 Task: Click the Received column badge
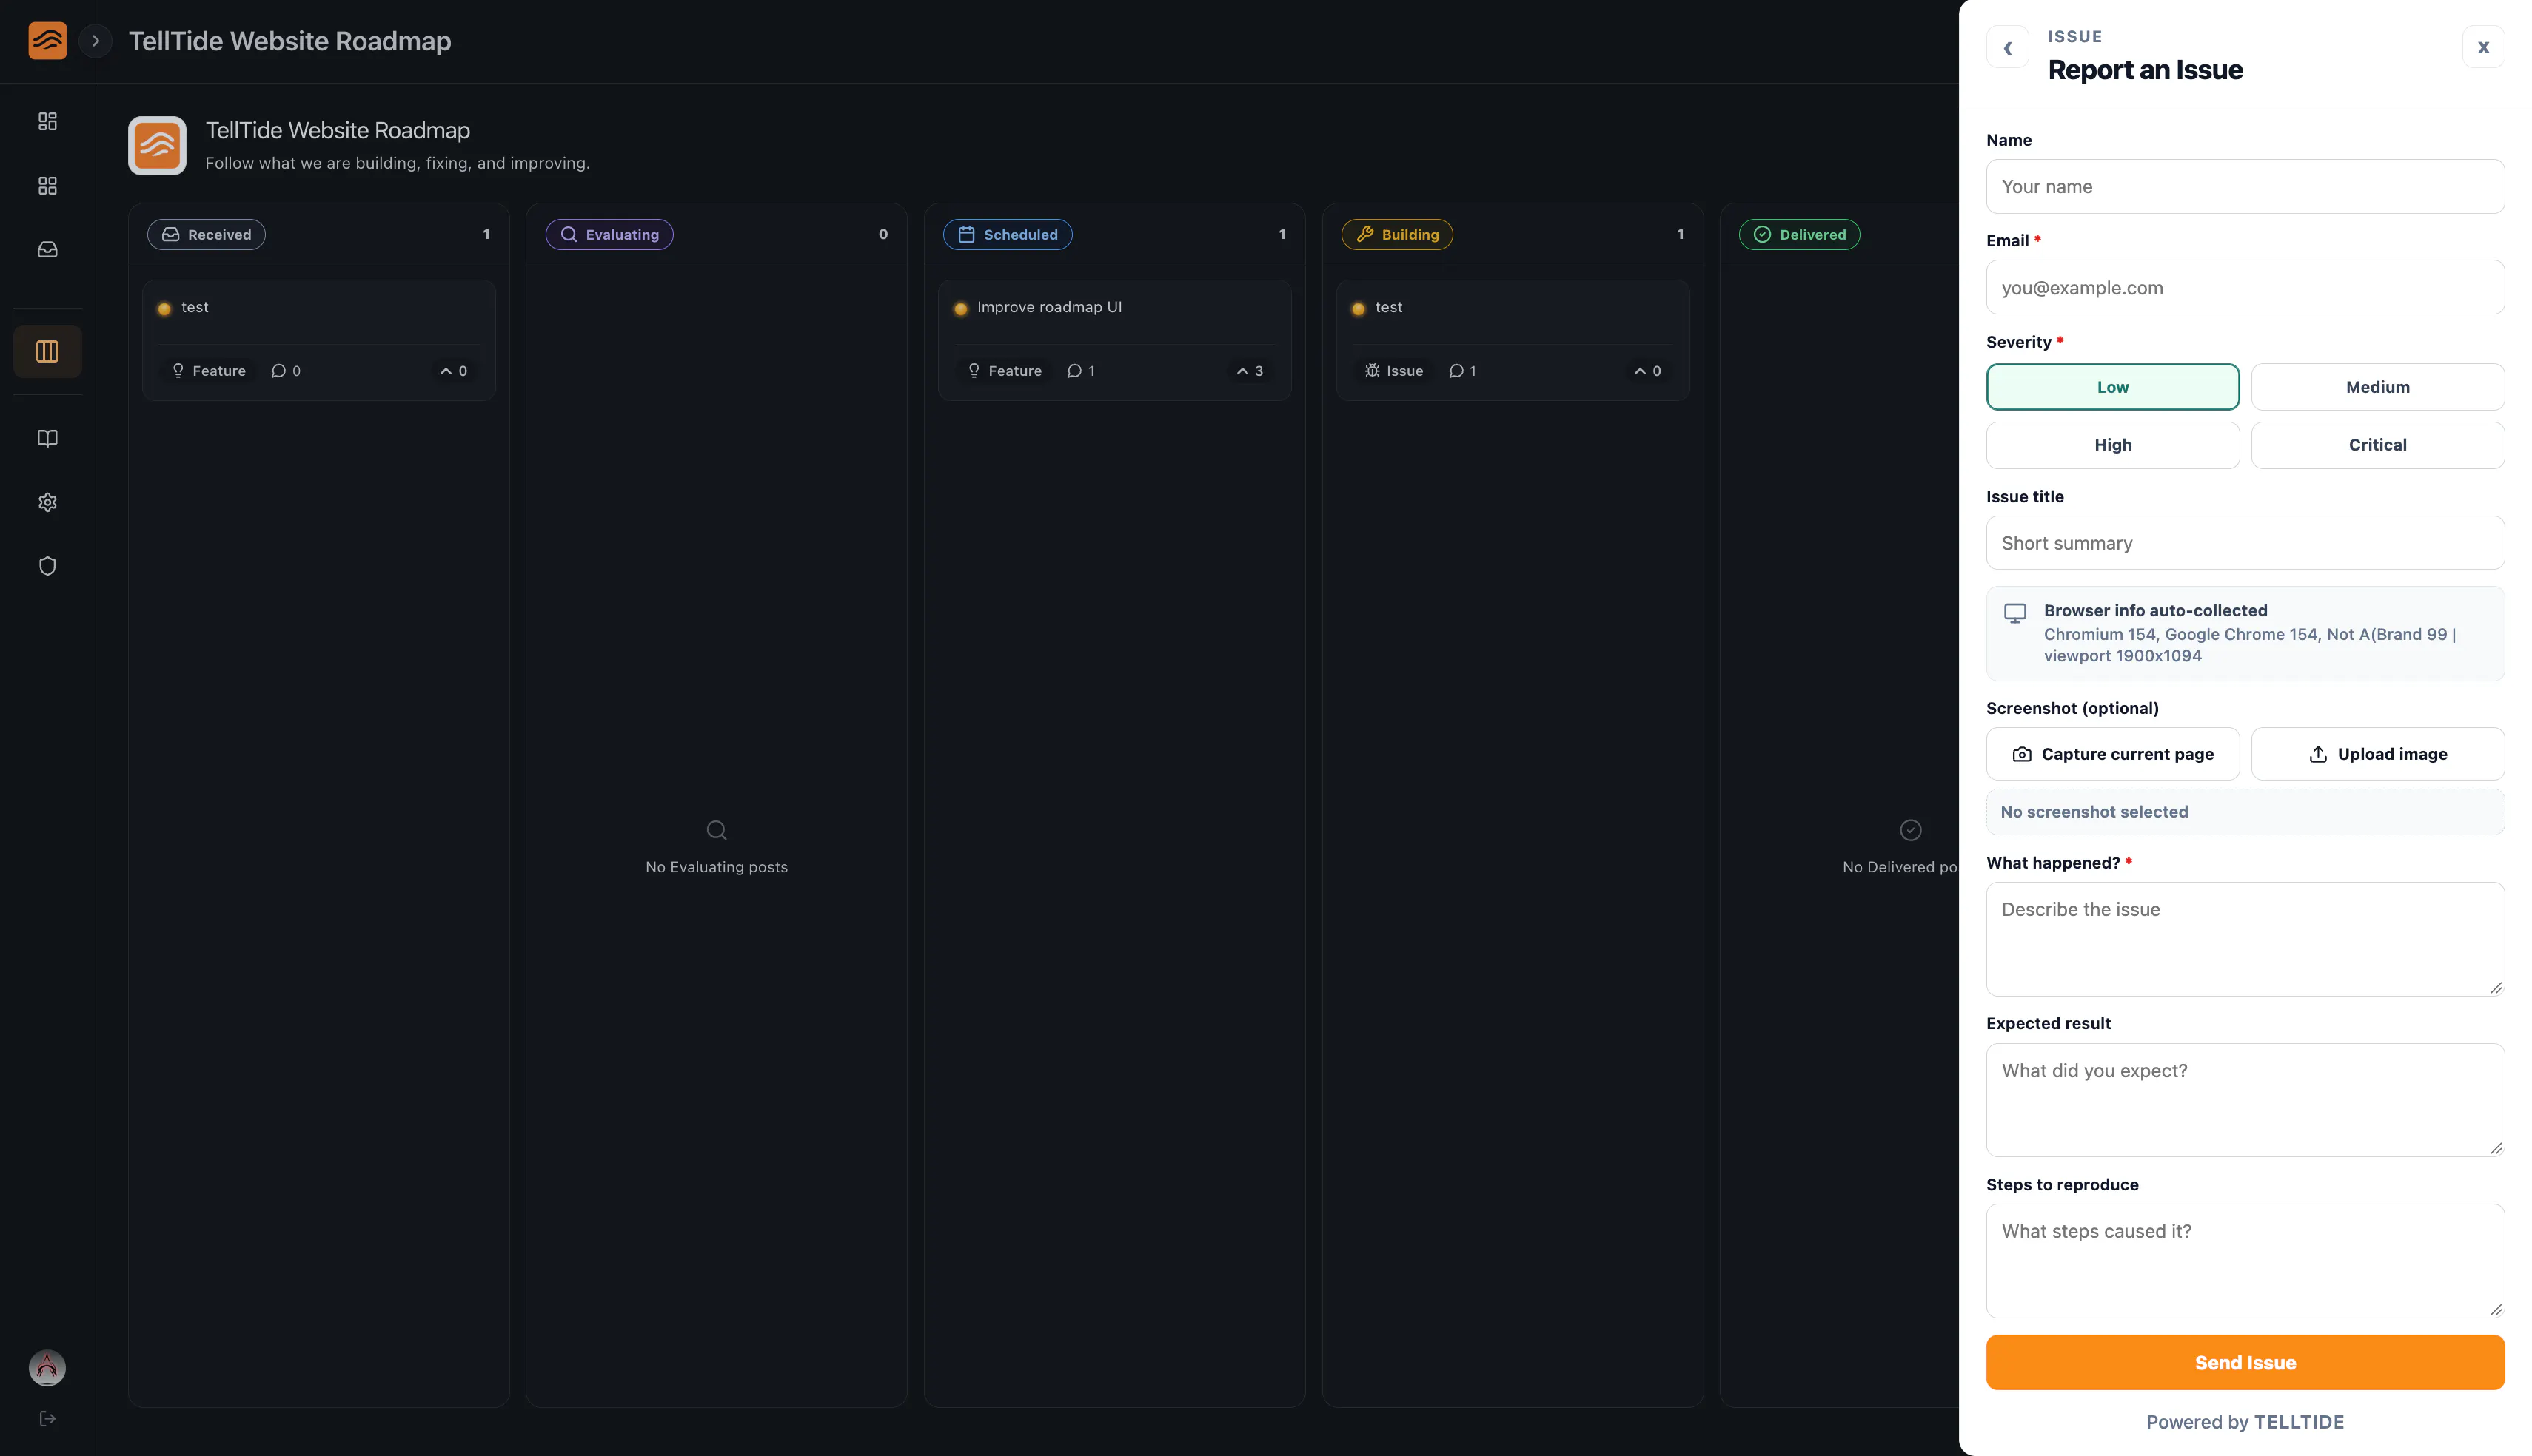click(x=206, y=234)
